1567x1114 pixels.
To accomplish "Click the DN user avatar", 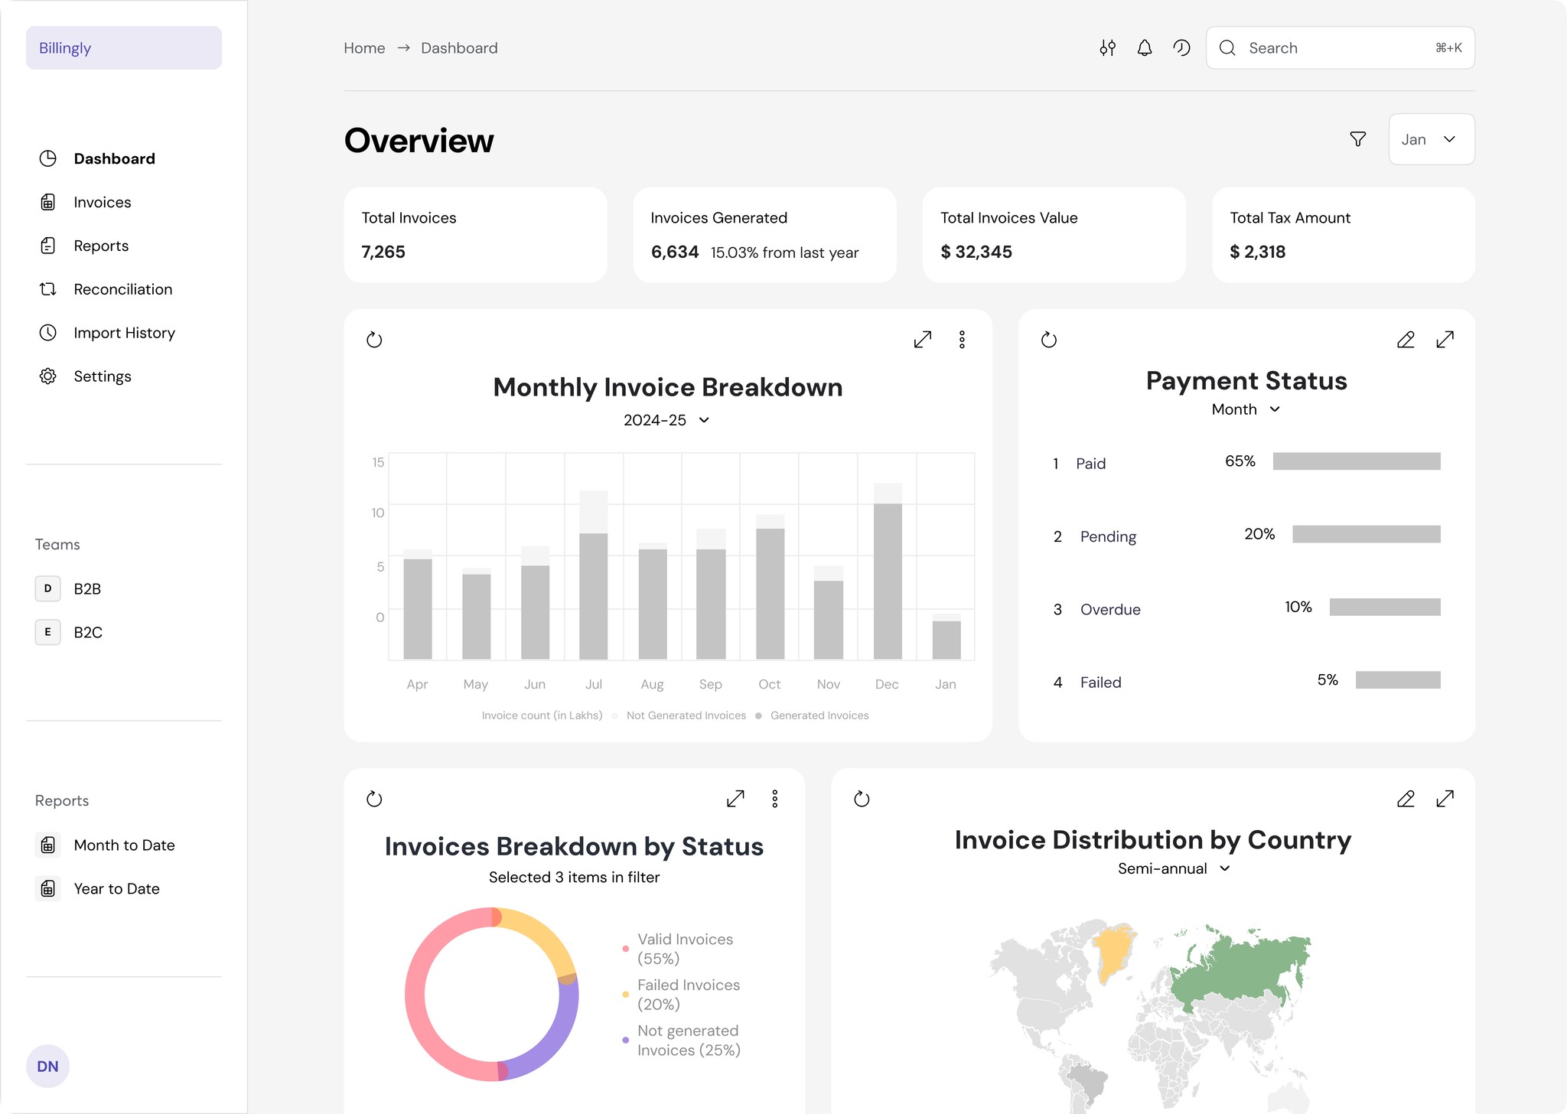I will tap(47, 1065).
